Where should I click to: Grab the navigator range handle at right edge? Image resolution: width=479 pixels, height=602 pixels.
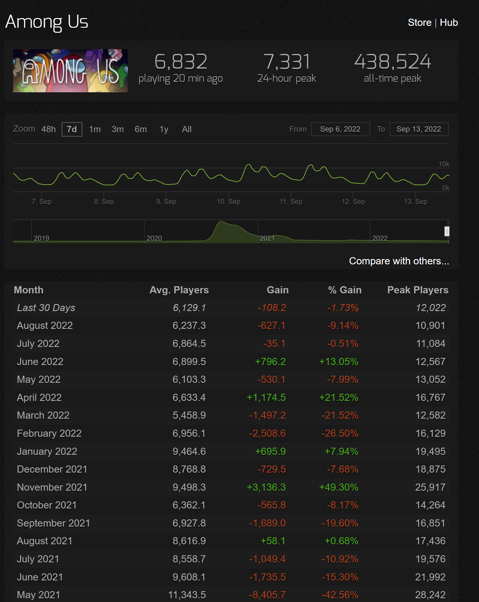(x=447, y=231)
